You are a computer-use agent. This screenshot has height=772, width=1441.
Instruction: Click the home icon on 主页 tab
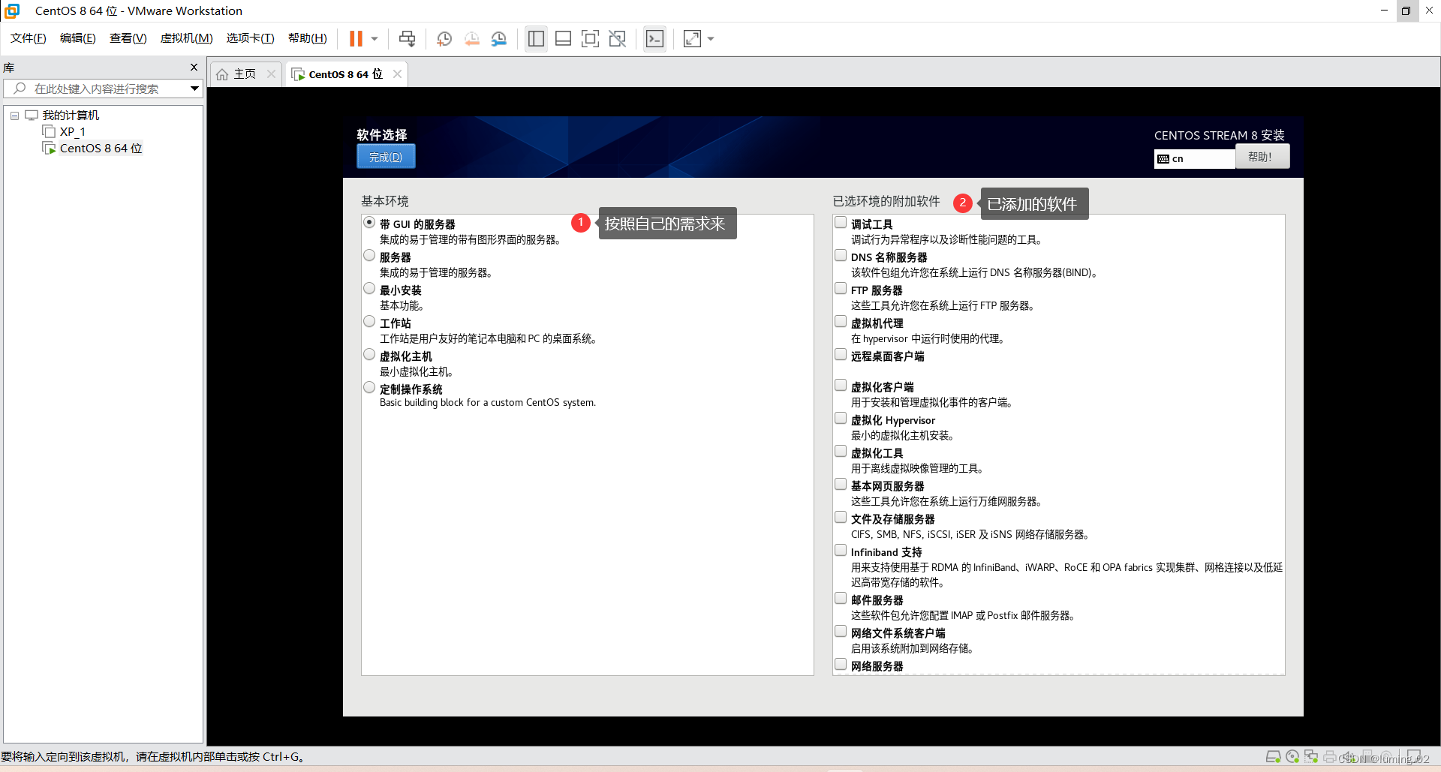tap(222, 74)
